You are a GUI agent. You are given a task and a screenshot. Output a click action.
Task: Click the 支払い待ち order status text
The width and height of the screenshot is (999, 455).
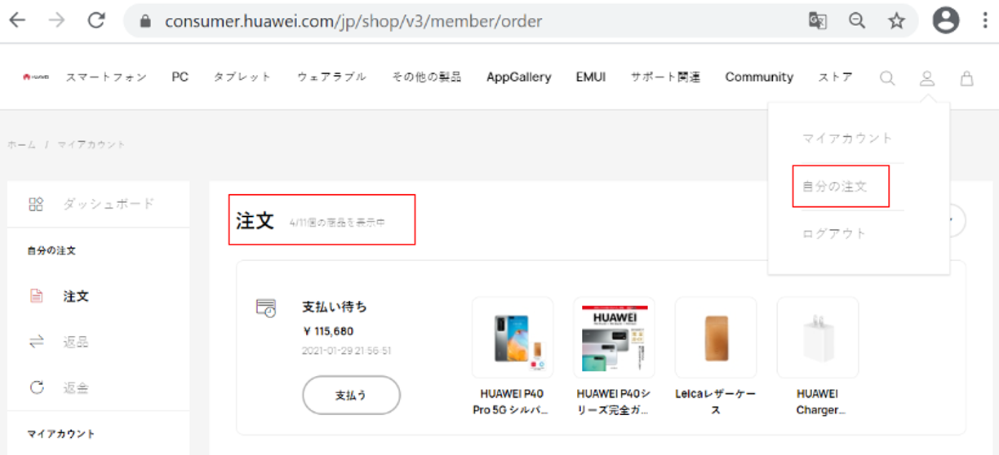pyautogui.click(x=335, y=307)
